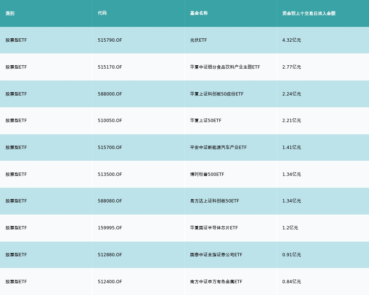Select fund code 512880.OF
Viewport: 369px width, 295px height.
pos(110,255)
